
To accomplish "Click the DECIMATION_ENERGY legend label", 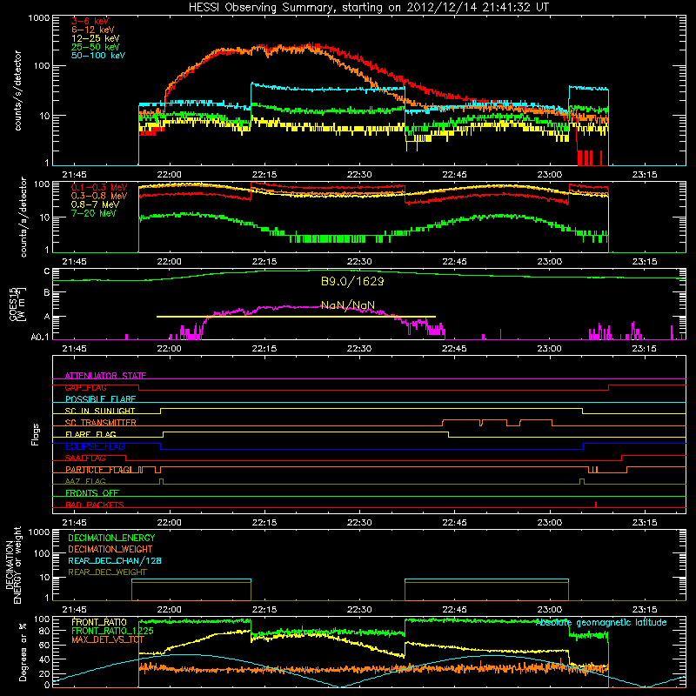I will point(111,538).
